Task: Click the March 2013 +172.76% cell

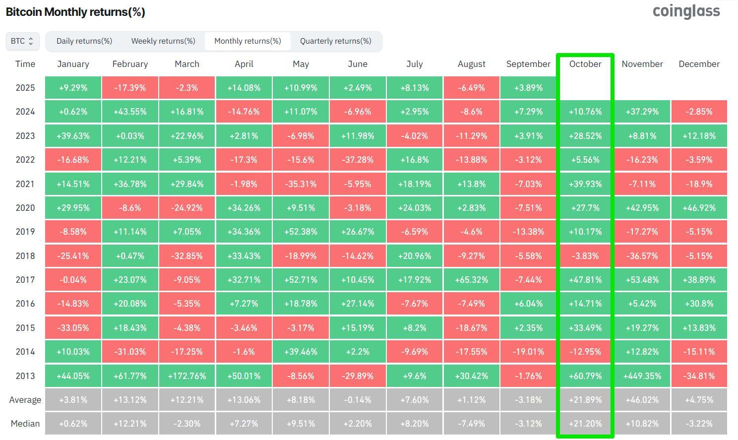Action: click(187, 376)
